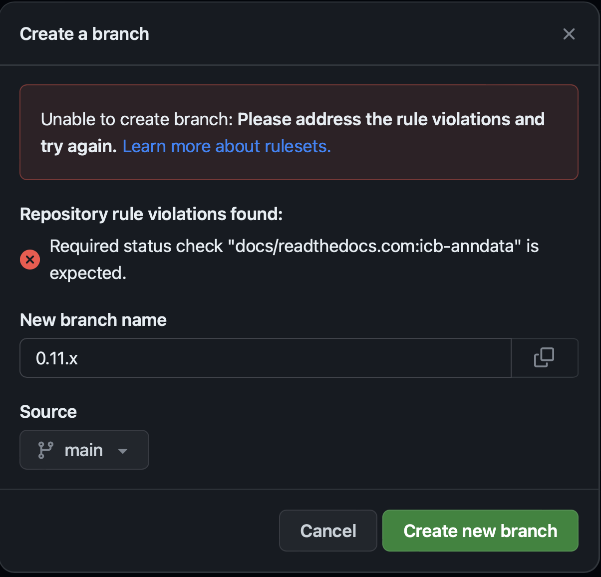Image resolution: width=601 pixels, height=577 pixels.
Task: Click the Create a branch dialog title
Action: click(x=84, y=34)
